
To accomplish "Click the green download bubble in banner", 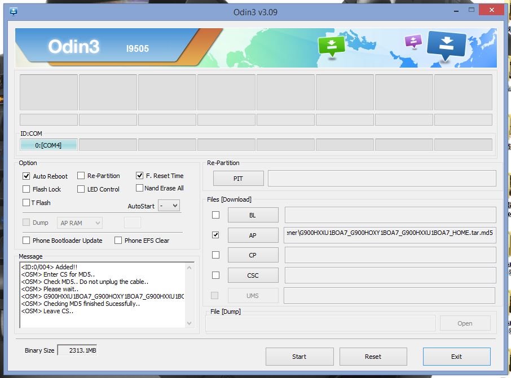I will pyautogui.click(x=332, y=47).
